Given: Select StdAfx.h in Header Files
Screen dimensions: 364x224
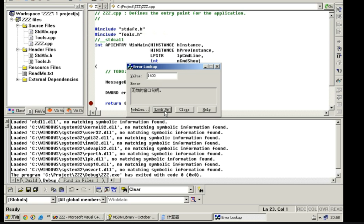Looking at the screenshot, I should [44, 55].
